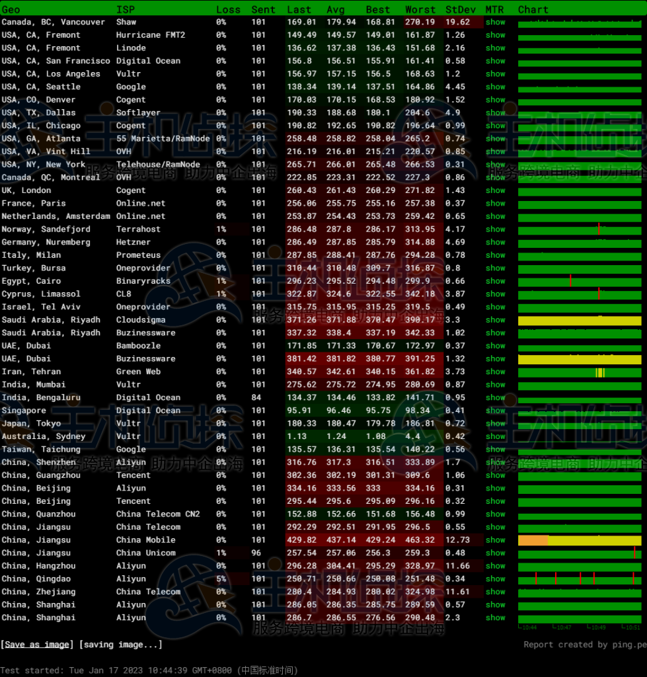Screen dimensions: 647x677
Task: Click the Sent value 96 for China Unicom
Action: (x=256, y=553)
